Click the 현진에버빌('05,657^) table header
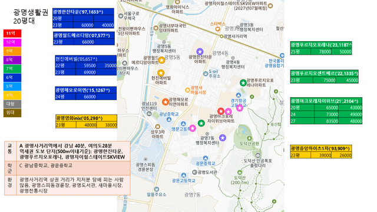This screenshot has height=212, width=377. coord(85,59)
